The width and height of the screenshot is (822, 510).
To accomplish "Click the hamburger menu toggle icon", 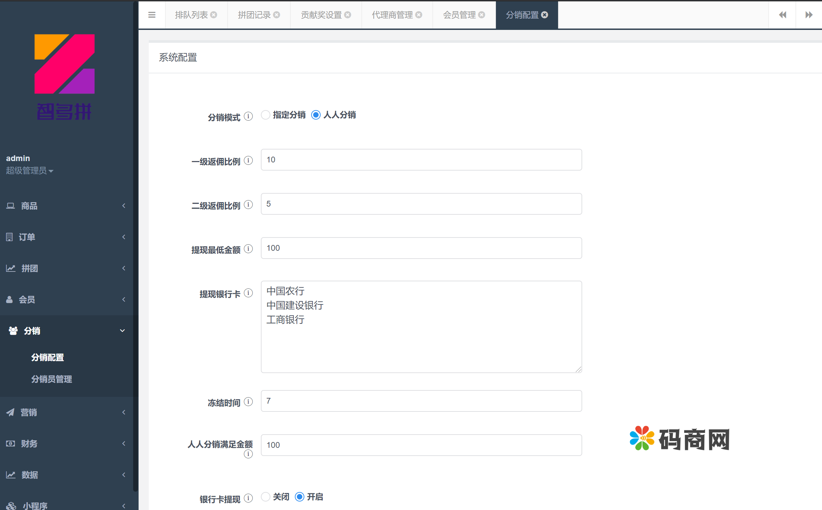I will [152, 15].
